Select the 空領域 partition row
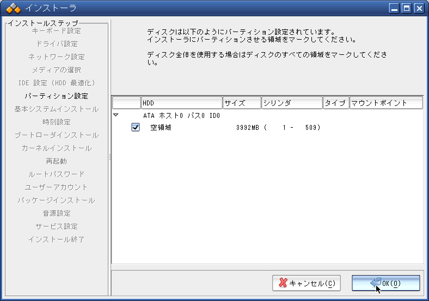The image size is (429, 301). (x=161, y=128)
